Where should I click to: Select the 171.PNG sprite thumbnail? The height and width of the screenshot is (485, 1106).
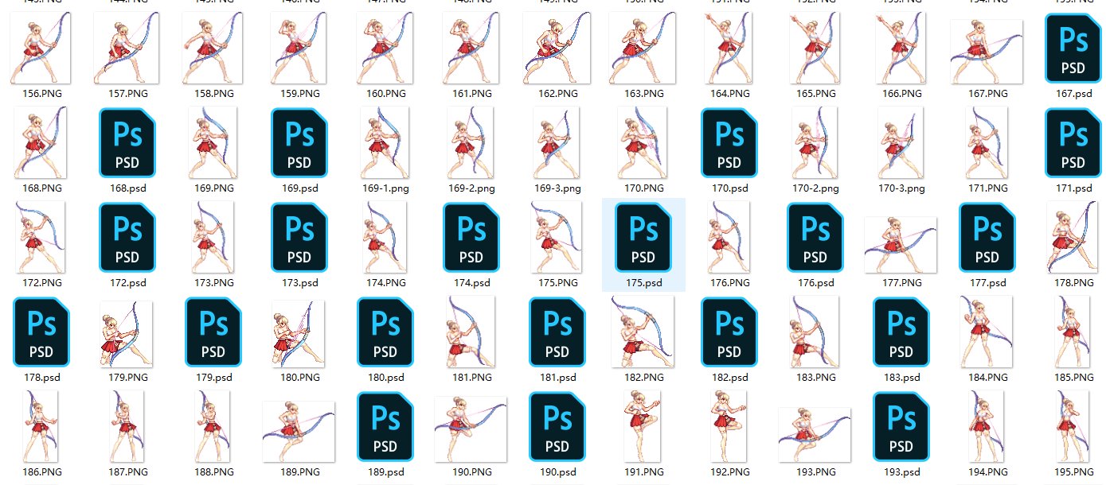[987, 143]
